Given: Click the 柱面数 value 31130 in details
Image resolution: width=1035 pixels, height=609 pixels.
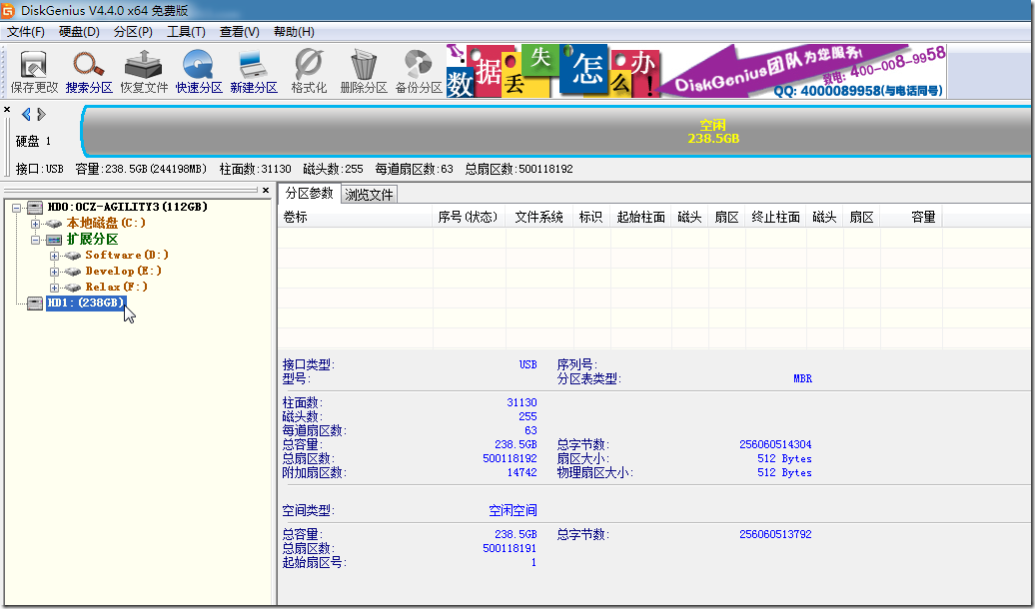Looking at the screenshot, I should 521,402.
